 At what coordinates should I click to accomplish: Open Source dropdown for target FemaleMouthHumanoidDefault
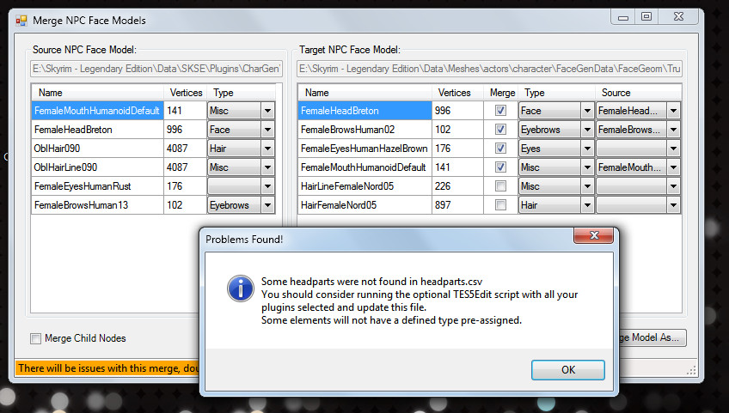[x=673, y=167]
